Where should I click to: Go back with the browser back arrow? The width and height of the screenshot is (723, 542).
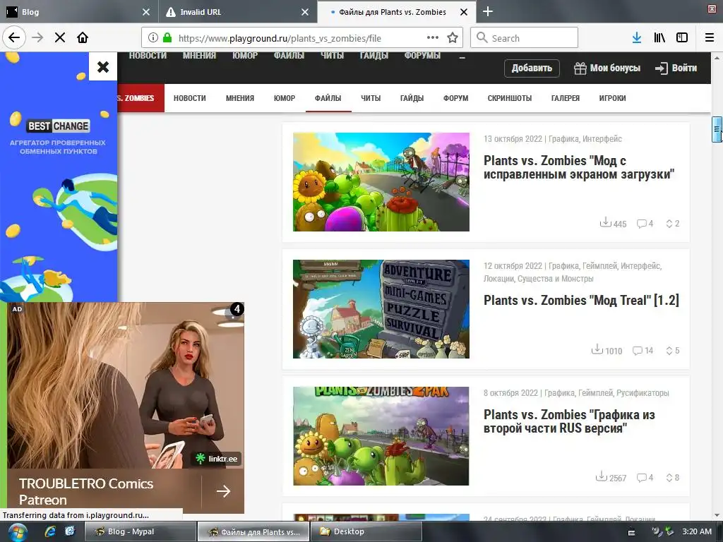click(14, 38)
